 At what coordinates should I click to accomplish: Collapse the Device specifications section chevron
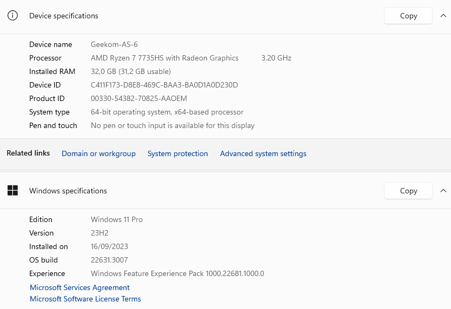(x=443, y=16)
